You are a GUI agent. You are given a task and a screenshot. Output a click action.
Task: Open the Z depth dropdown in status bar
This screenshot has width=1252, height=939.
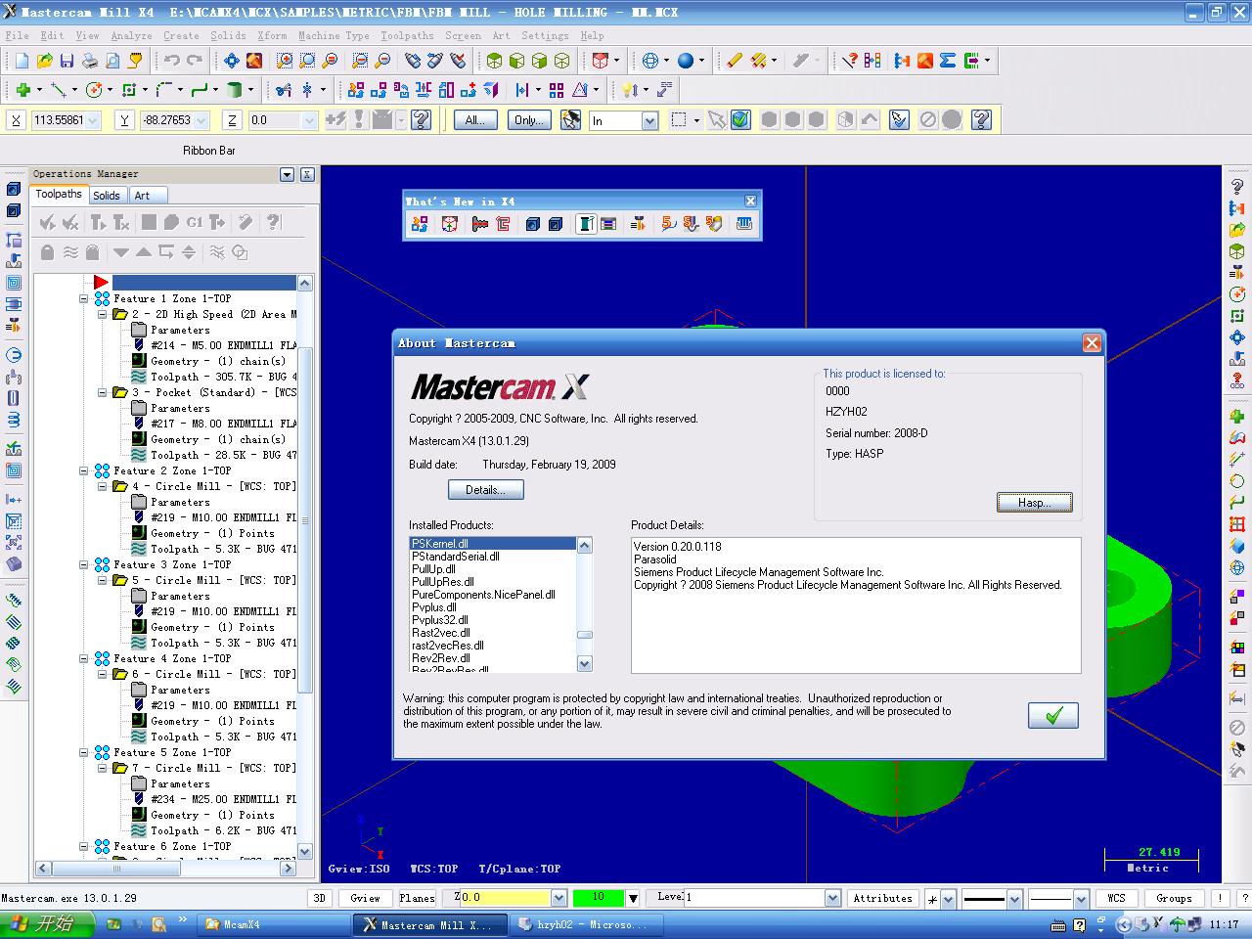tap(559, 898)
